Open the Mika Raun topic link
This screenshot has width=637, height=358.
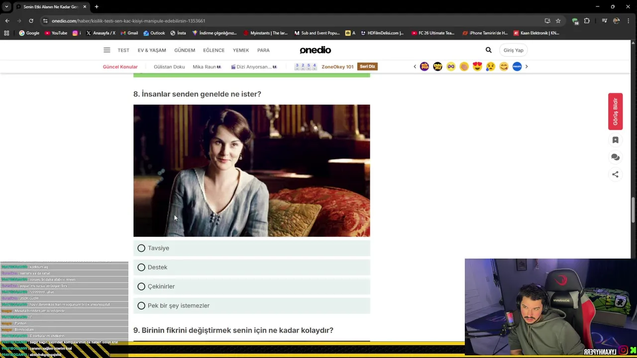coord(207,67)
